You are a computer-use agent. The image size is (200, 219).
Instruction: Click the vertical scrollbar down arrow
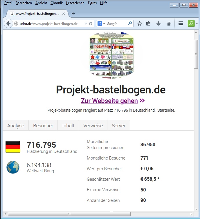coord(196,209)
